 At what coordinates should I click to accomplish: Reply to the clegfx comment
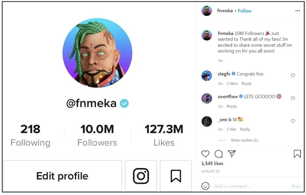point(247,83)
